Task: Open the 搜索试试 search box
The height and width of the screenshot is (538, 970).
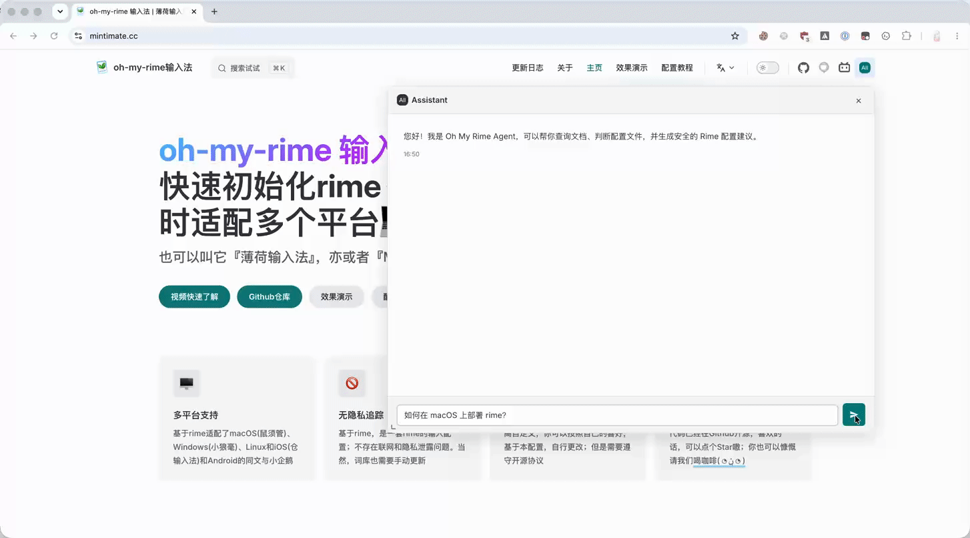Action: click(x=253, y=67)
